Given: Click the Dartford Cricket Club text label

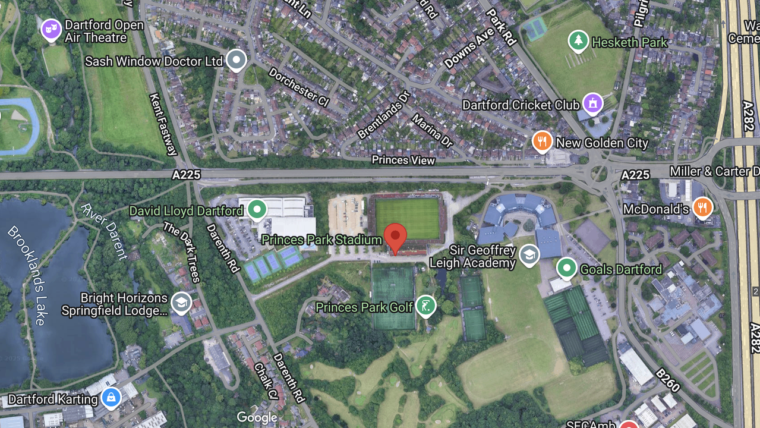Looking at the screenshot, I should tap(521, 105).
